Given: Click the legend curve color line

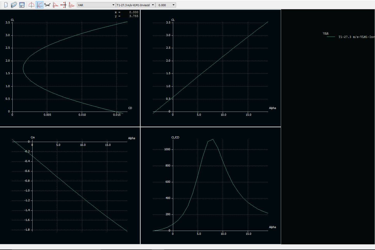Looking at the screenshot, I should 331,37.
